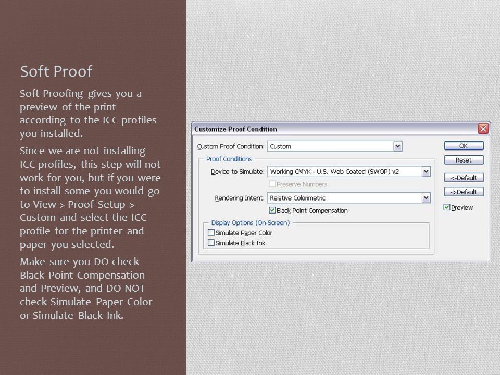Click the Device to Simulate label
This screenshot has width=500, height=375.
pyautogui.click(x=238, y=171)
